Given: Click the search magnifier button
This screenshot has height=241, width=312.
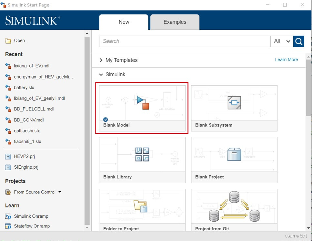Looking at the screenshot, I should click(x=298, y=41).
